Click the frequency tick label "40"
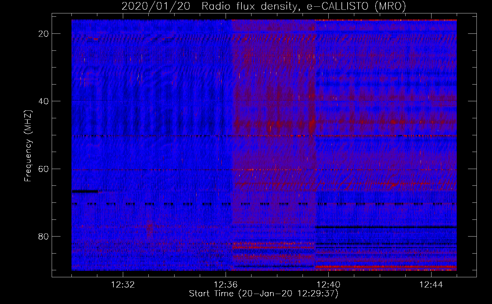The width and height of the screenshot is (492, 304). pyautogui.click(x=44, y=101)
